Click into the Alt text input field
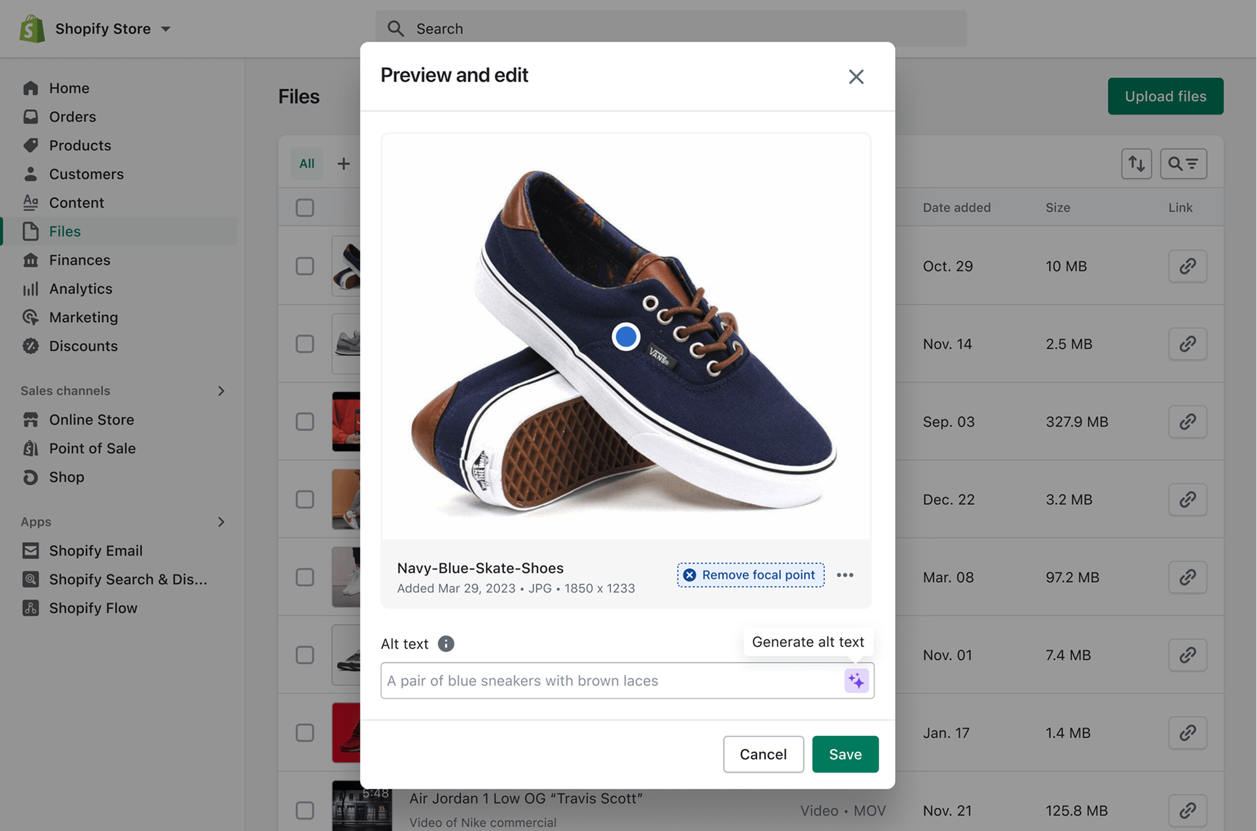 click(627, 681)
